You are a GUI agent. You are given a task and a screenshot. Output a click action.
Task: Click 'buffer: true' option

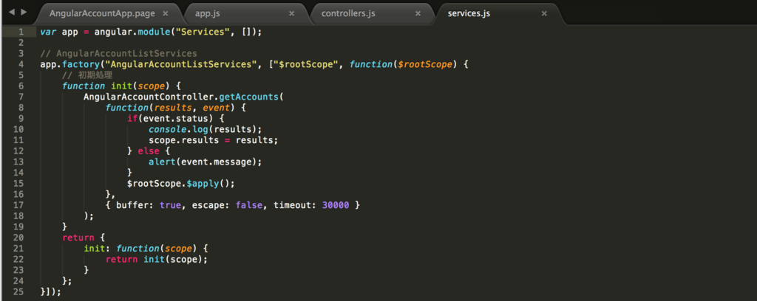pos(148,204)
